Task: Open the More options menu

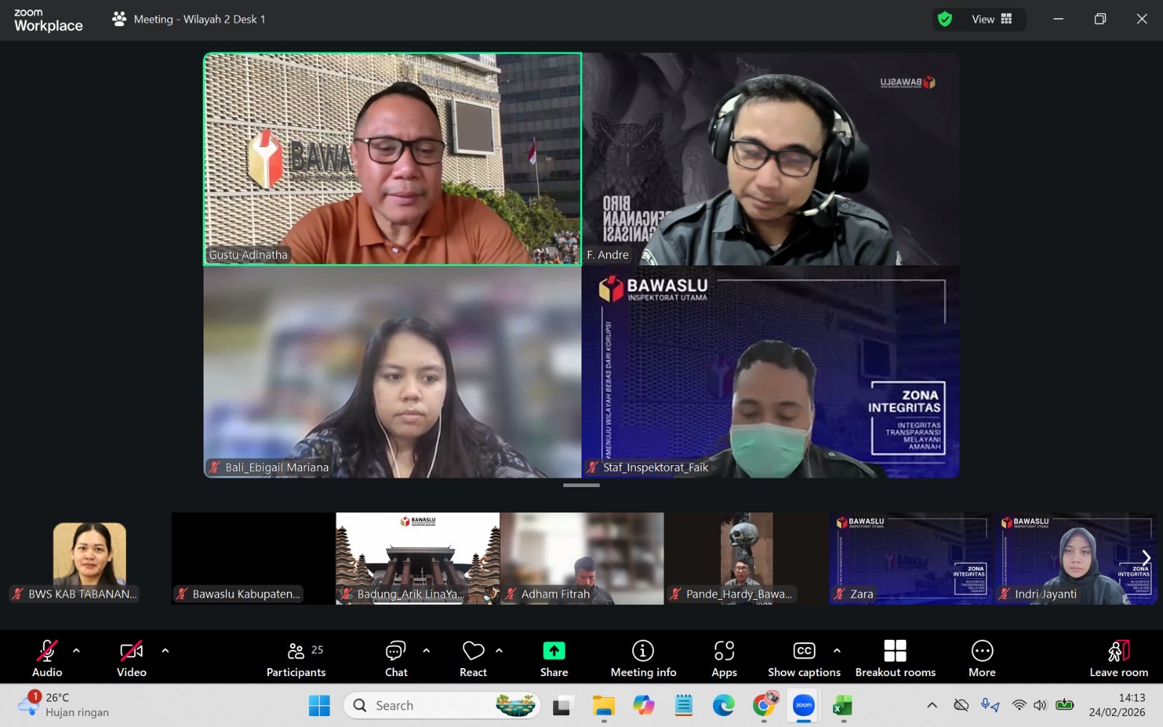Action: point(981,659)
